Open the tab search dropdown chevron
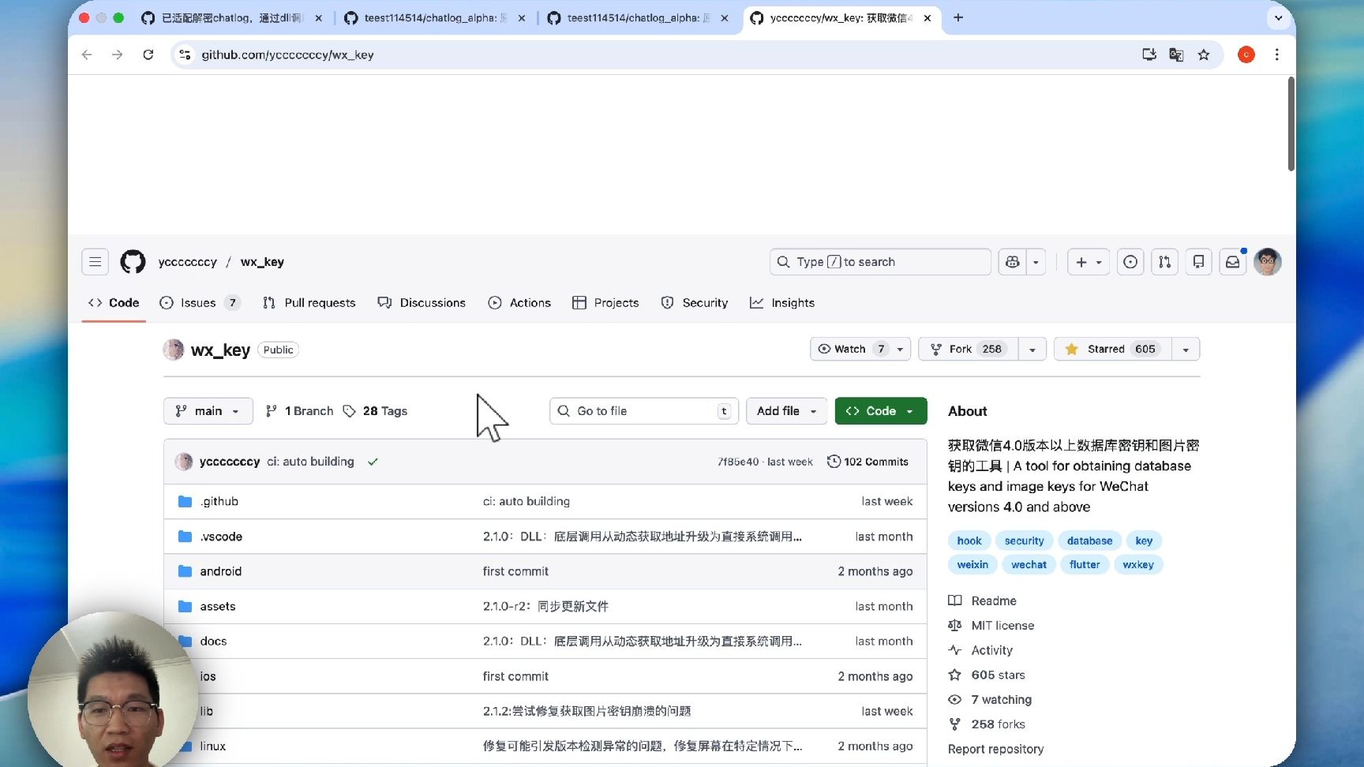The image size is (1364, 767). pyautogui.click(x=1278, y=17)
